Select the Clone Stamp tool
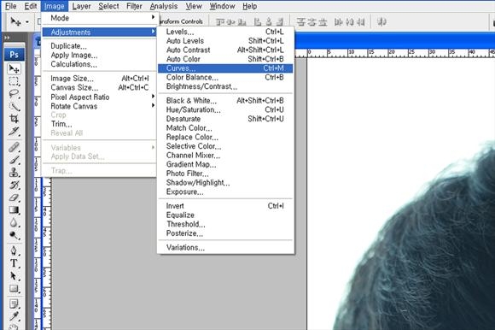This screenshot has width=495, height=330. (x=14, y=173)
